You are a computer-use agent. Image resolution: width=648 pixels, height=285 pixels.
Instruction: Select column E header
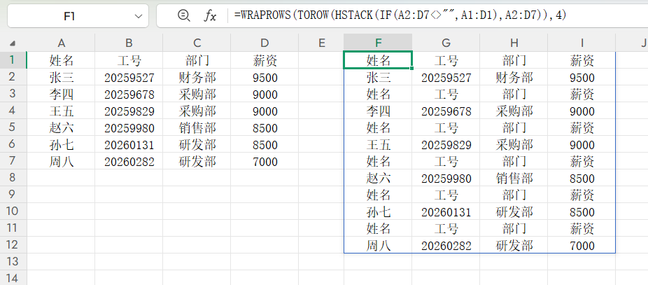pyautogui.click(x=321, y=43)
